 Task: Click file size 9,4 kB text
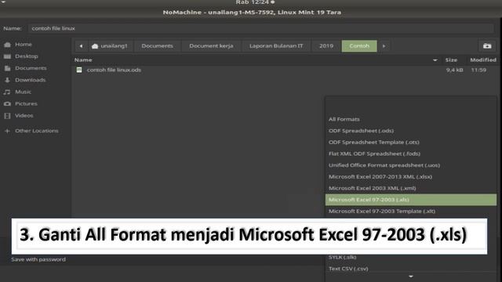[455, 70]
